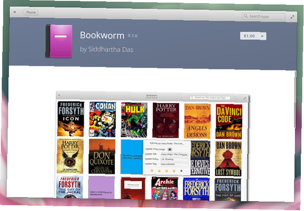Close the AppCenter window

pos(15,12)
